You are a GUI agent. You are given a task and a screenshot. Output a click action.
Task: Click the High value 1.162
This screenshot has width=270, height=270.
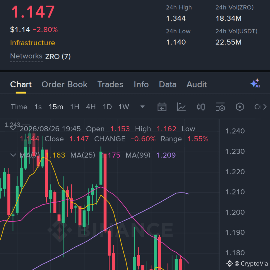166,129
